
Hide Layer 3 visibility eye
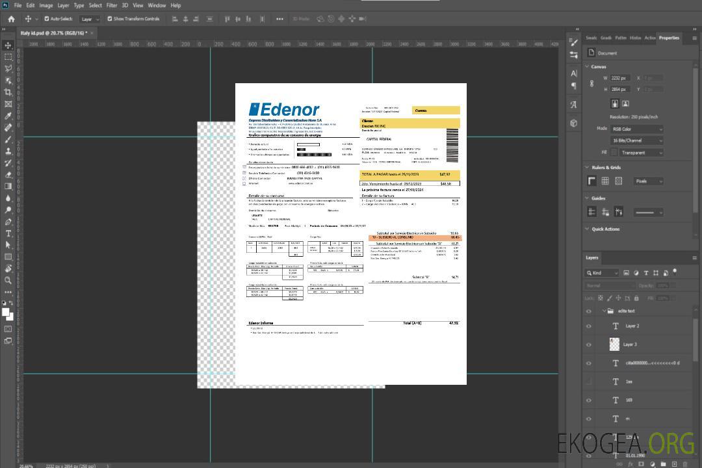tap(589, 345)
